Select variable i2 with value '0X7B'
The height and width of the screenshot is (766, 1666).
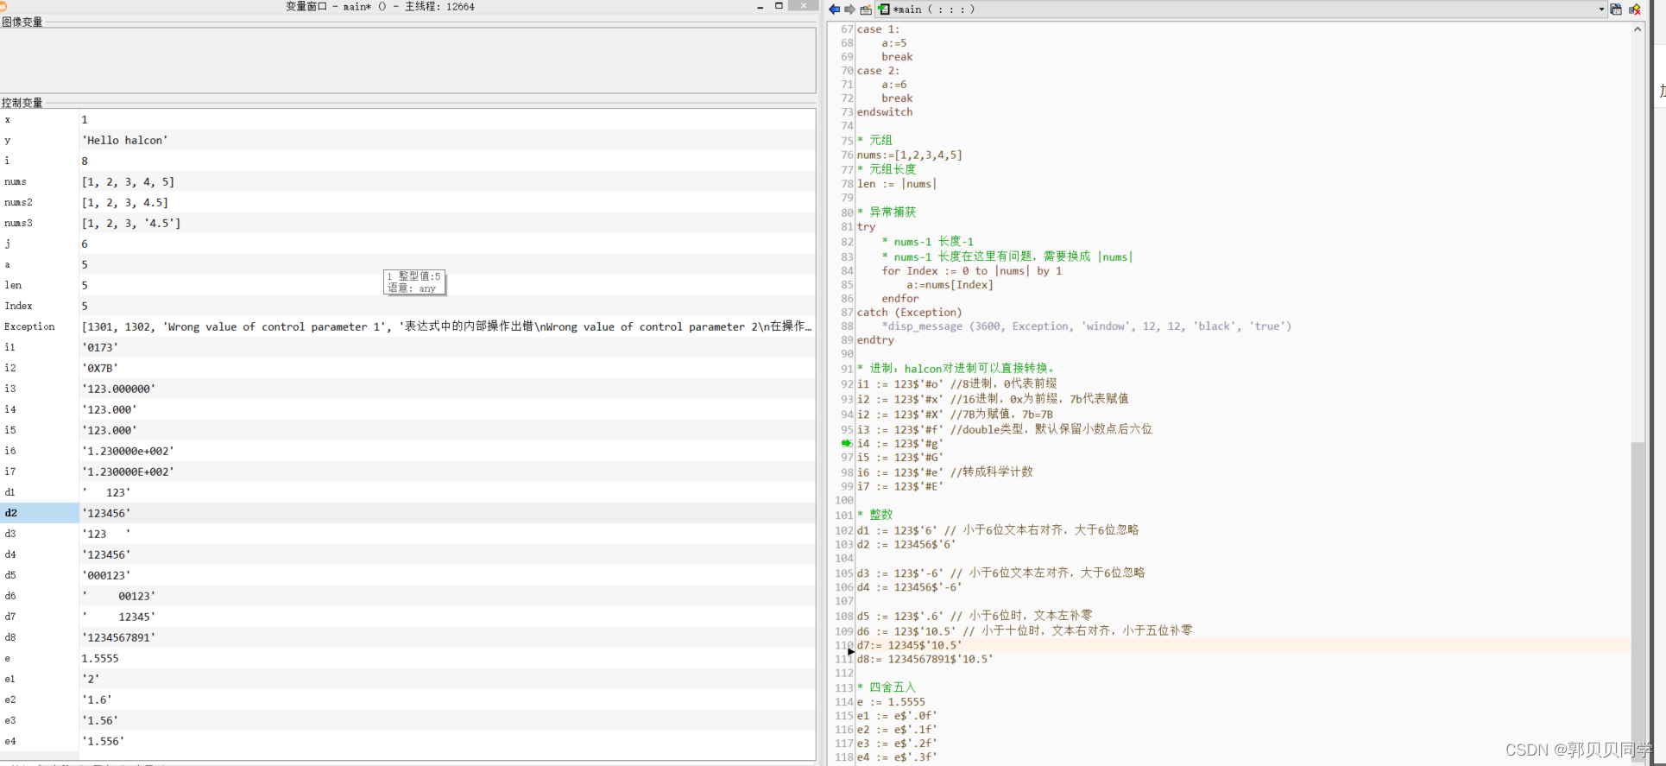pos(407,368)
